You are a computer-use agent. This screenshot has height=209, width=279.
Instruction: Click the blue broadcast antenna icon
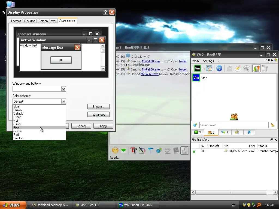pos(219,68)
